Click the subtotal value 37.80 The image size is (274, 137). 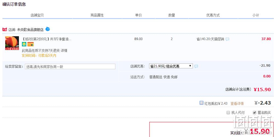266,39
